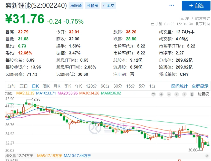Select the 月K monthly chart tab
211x161 pixels.
(57, 86)
